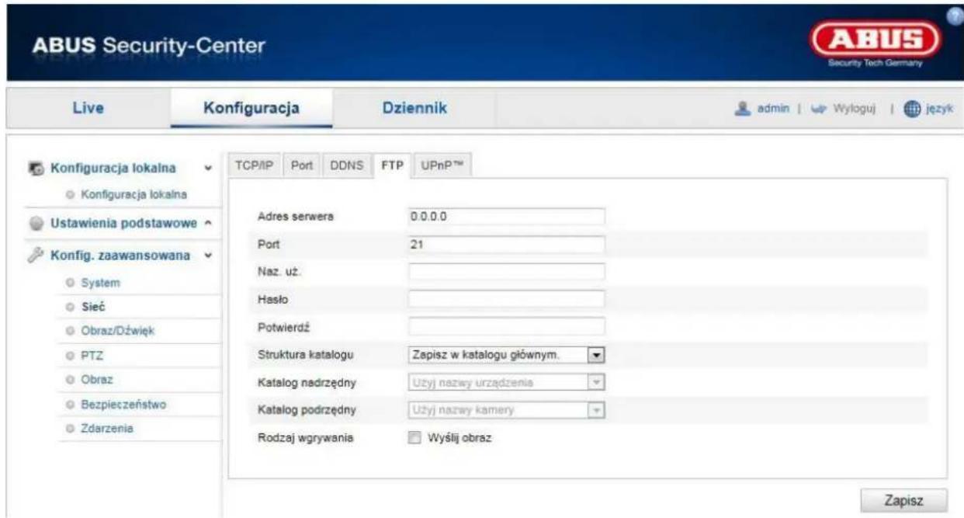Click the Ustawienia podstawowe globe icon

pyautogui.click(x=36, y=224)
